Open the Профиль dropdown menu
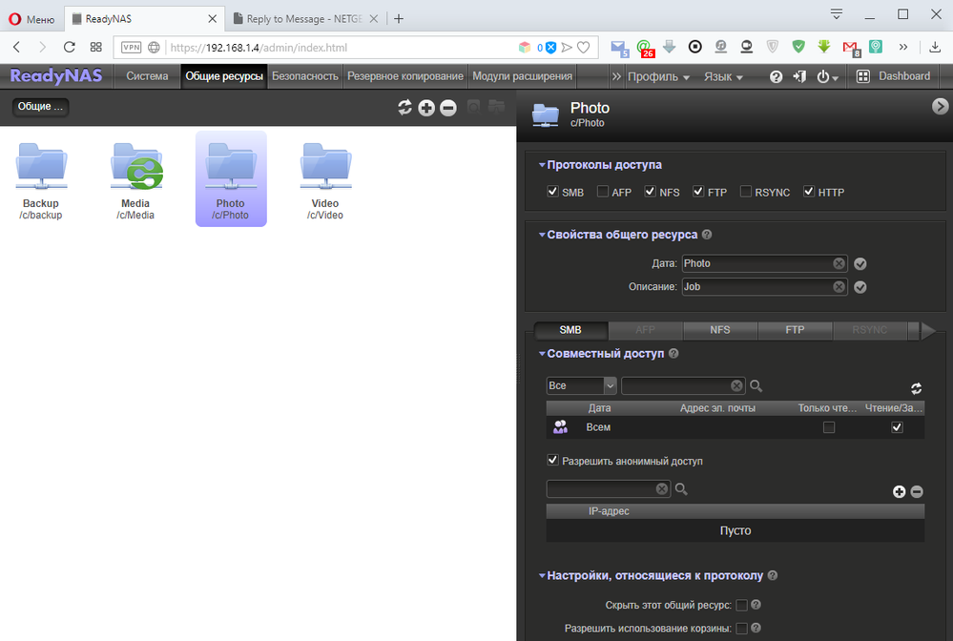 [x=658, y=76]
